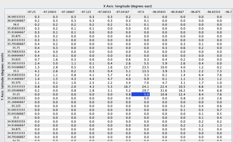Viewport: 233px width, 142px height.
Task: Click the 8.4 value cell
Action: pyautogui.click(x=195, y=94)
